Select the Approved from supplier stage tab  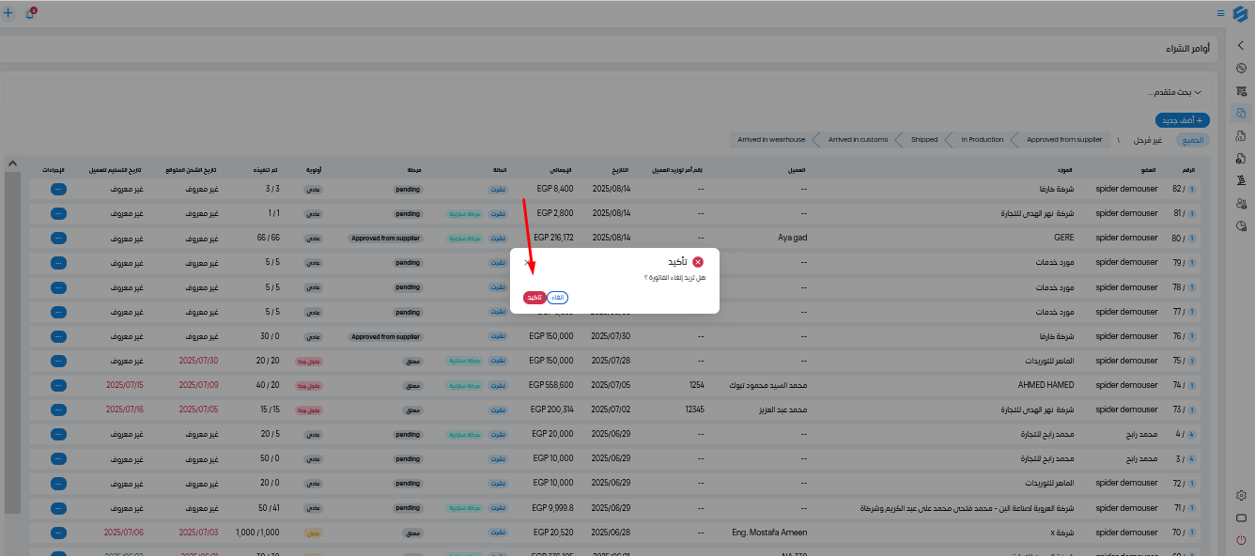(x=1064, y=139)
